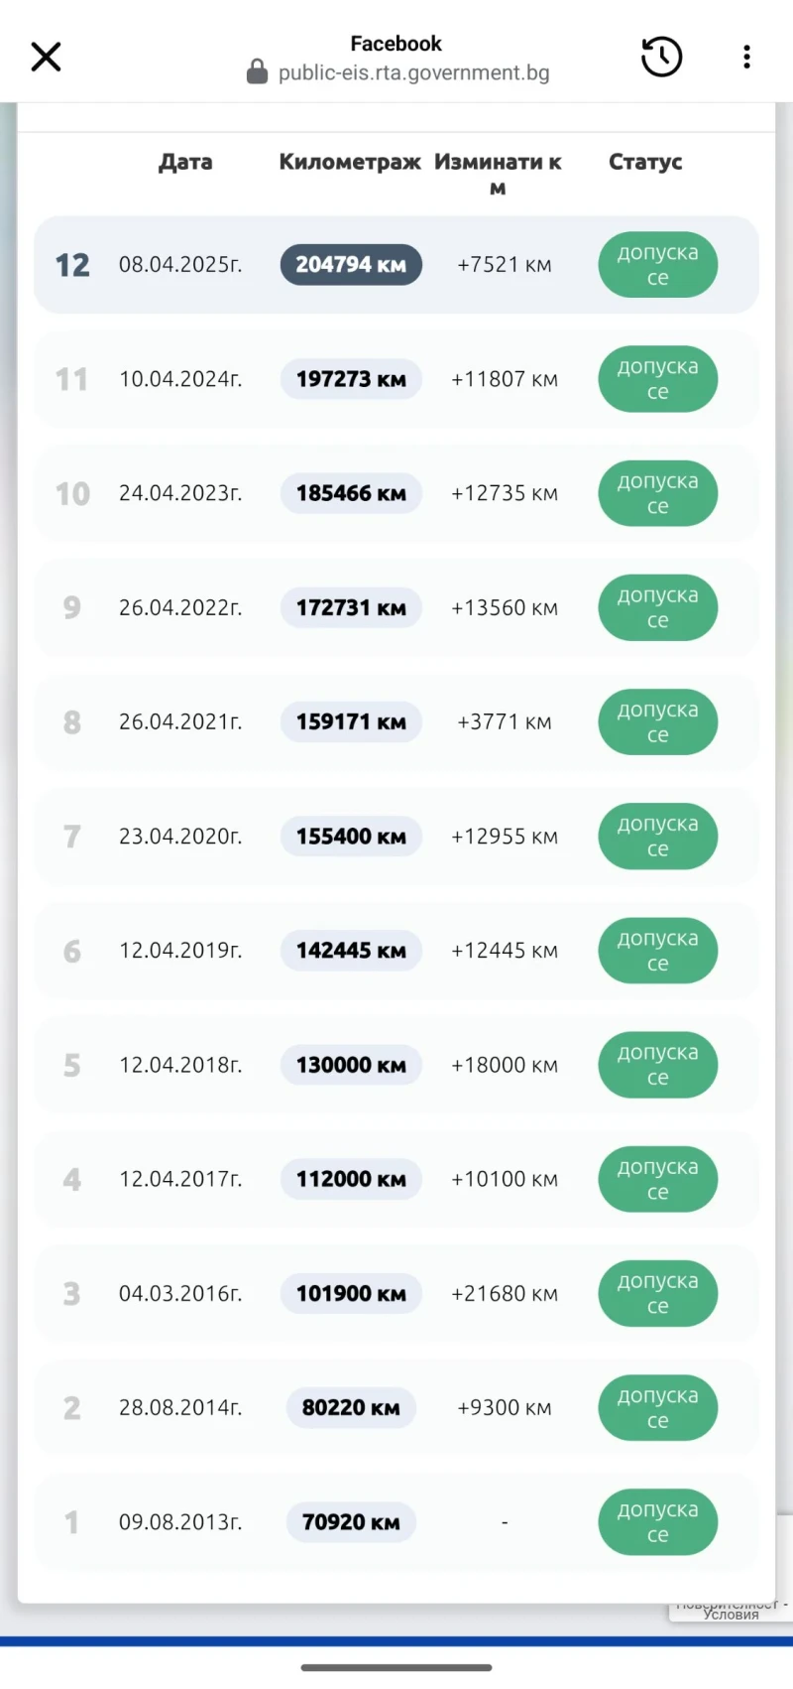Select inspection row 12 dated 08.04.2025

179,265
